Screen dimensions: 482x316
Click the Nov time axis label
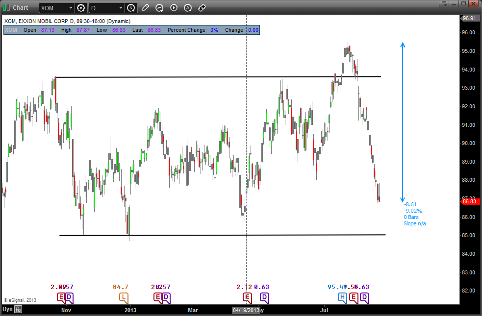(x=66, y=310)
